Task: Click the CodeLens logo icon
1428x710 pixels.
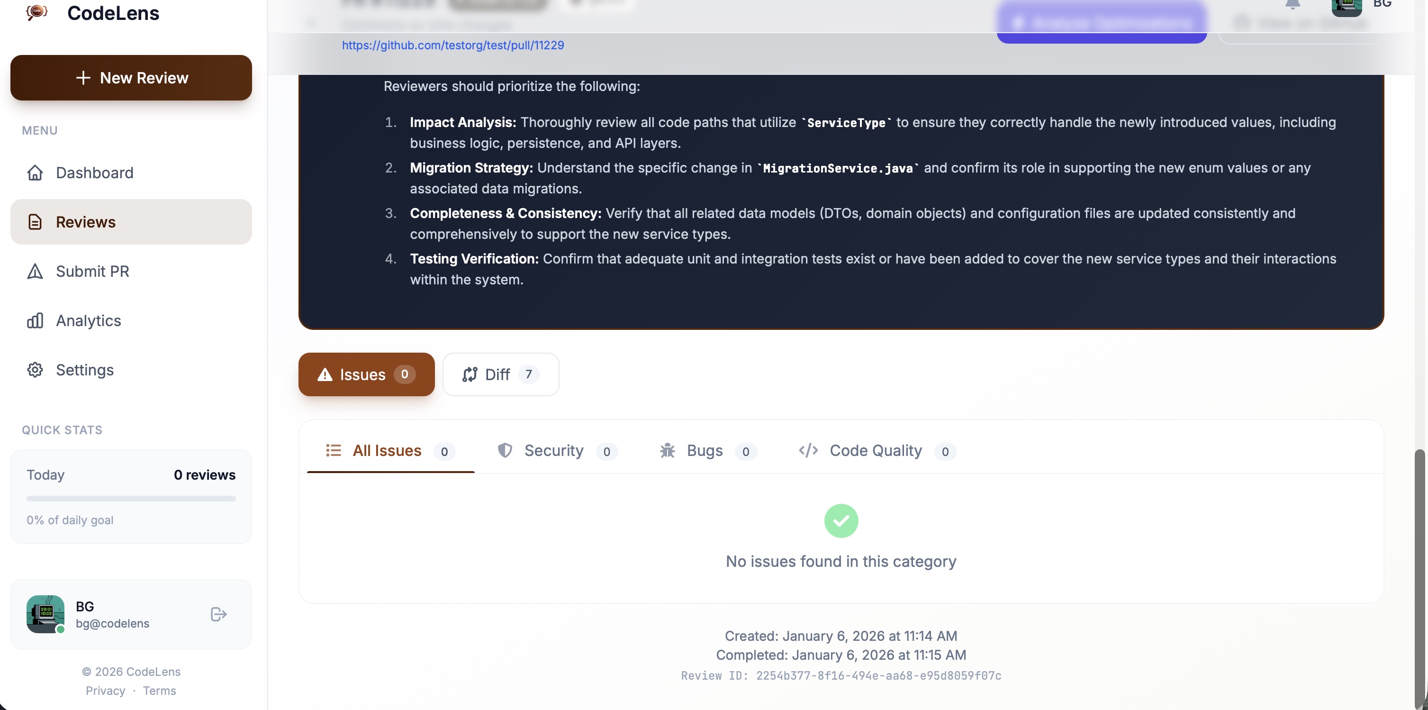Action: point(36,12)
